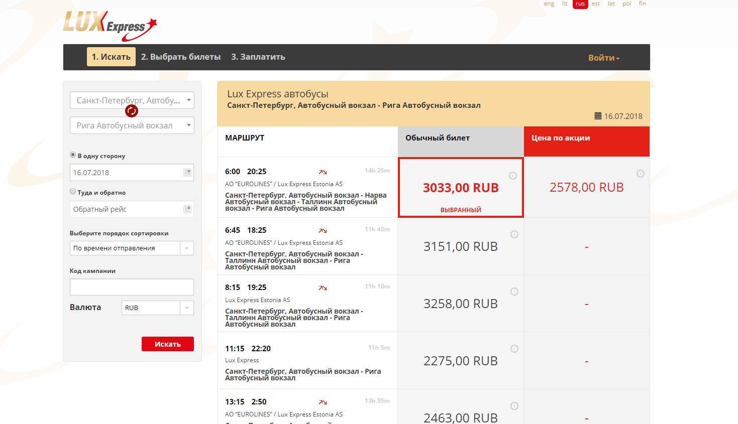Go to step 3. Заплатить
Screen dimensions: 738x424
click(258, 57)
